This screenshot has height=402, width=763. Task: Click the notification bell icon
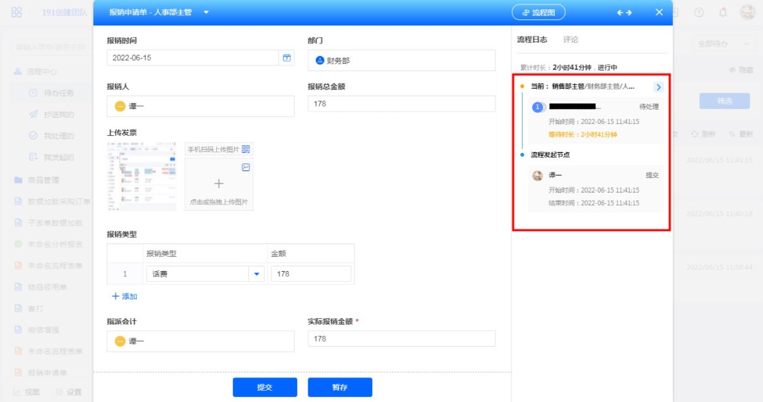(x=723, y=13)
